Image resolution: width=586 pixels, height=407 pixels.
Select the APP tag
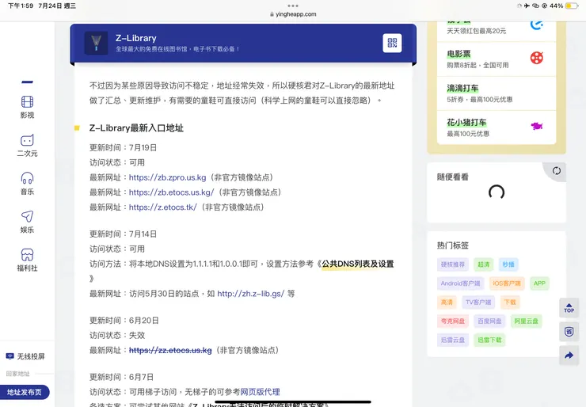(x=539, y=283)
